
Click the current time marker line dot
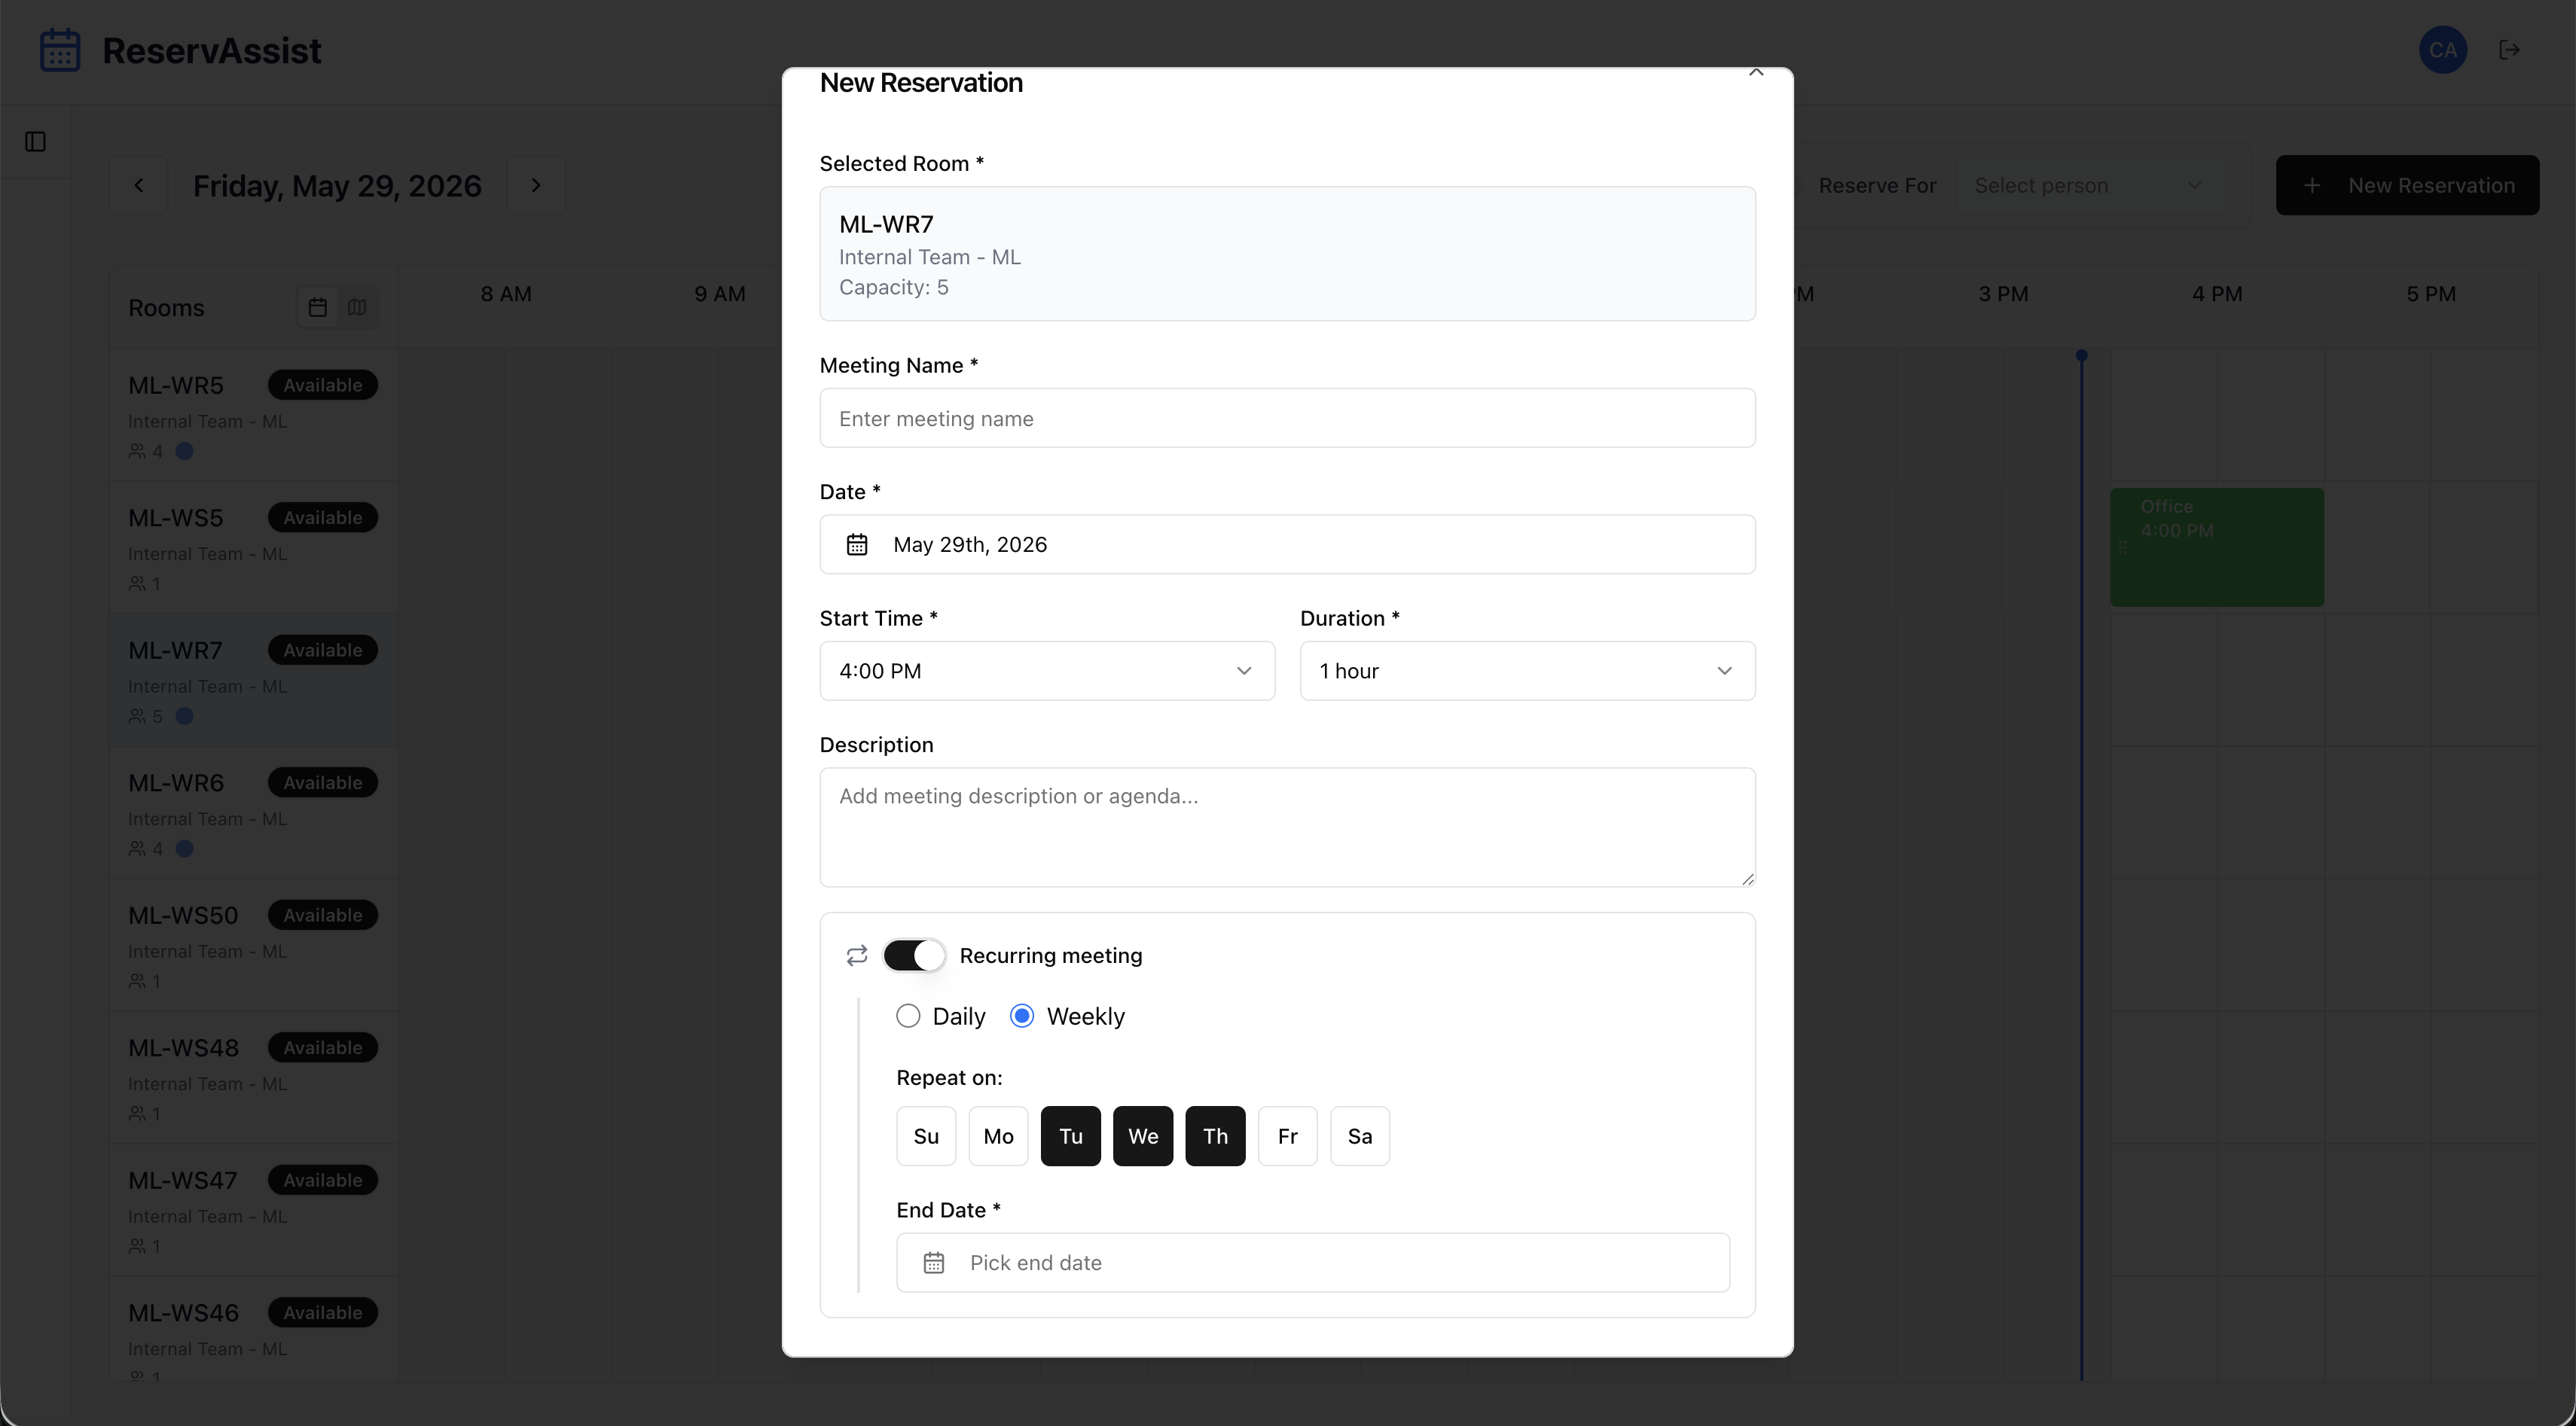[2082, 356]
